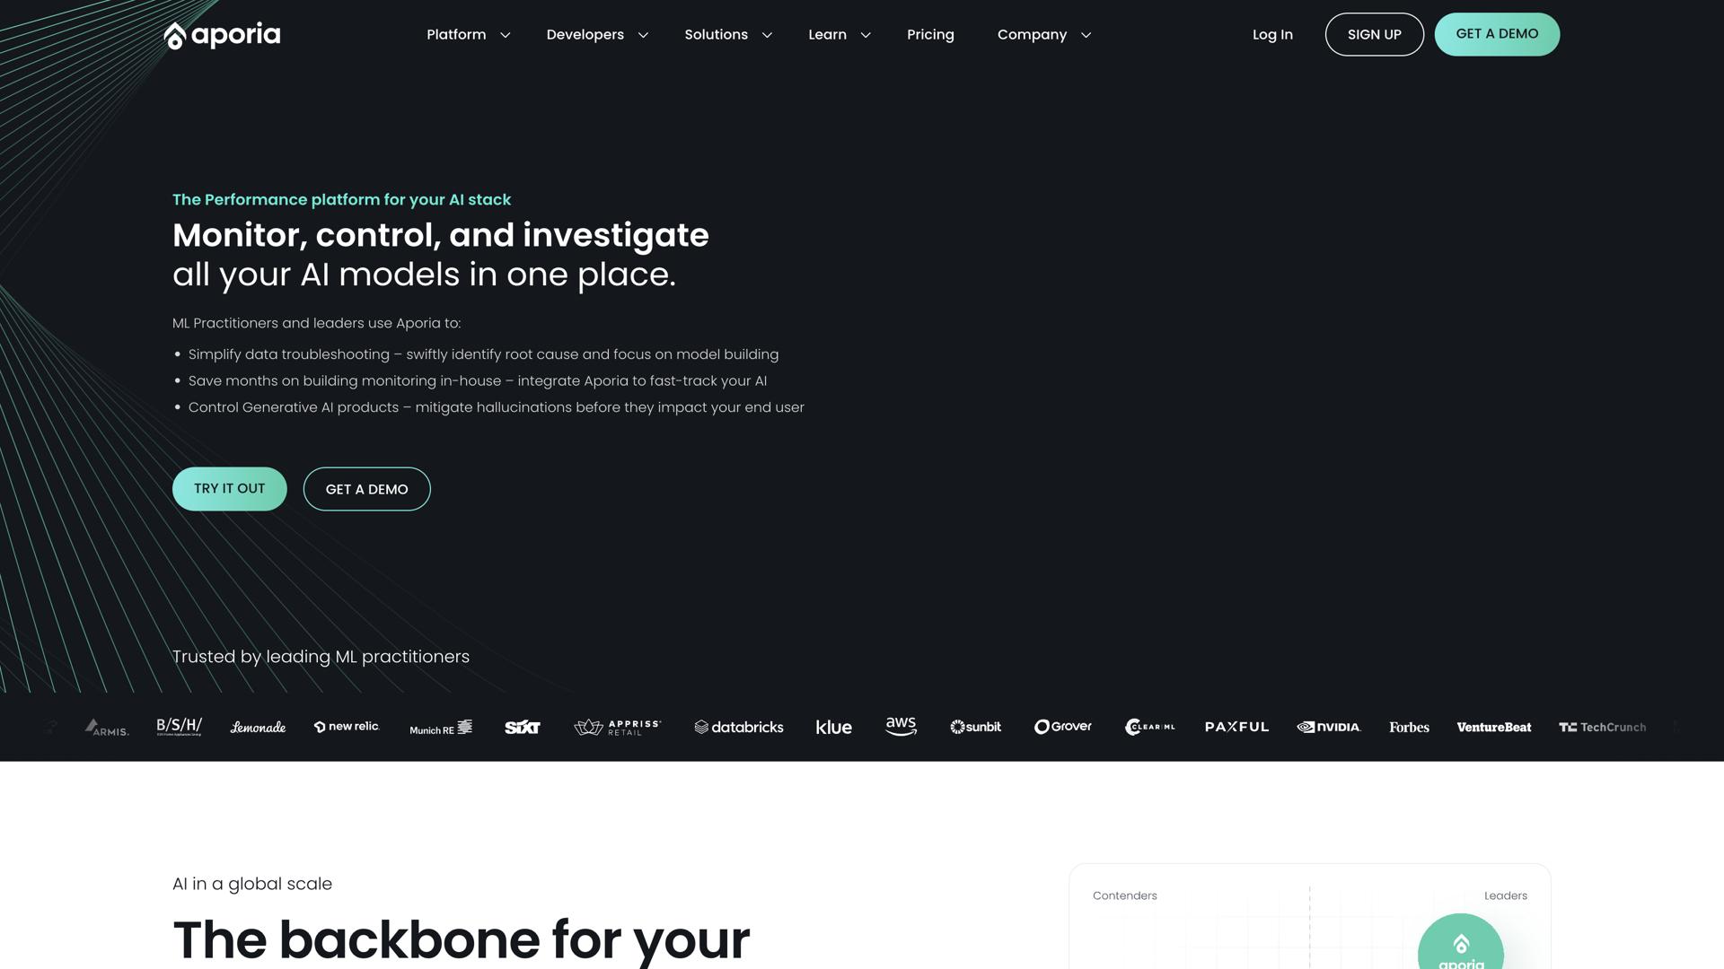Click the Aporia logo in header

(x=222, y=35)
